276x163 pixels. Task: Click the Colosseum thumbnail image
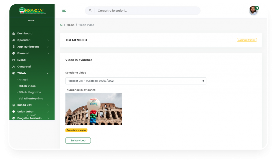click(94, 109)
